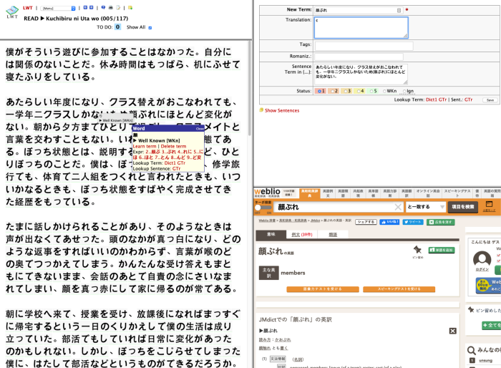Screen dimensions: 501x368
Task: Click the reading link かおぶれ
Action: (283, 339)
